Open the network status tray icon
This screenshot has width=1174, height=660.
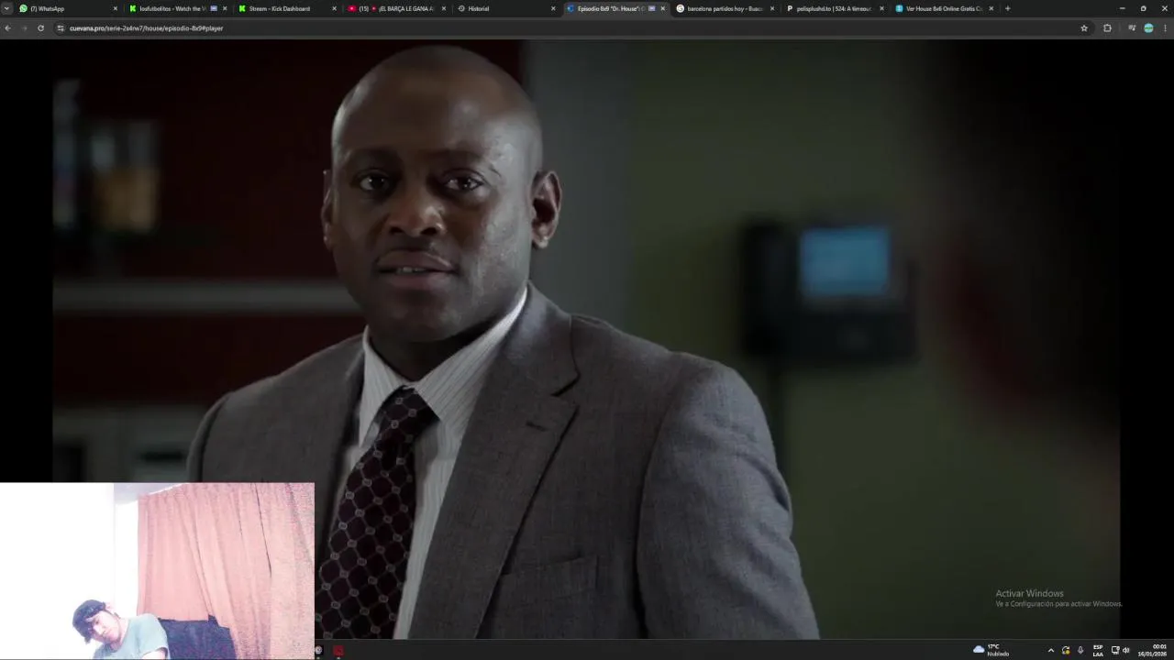[x=1115, y=650]
